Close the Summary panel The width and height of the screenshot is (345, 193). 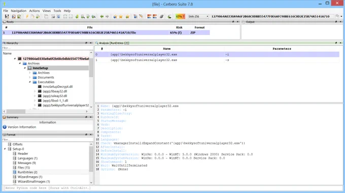pyautogui.click(x=91, y=117)
